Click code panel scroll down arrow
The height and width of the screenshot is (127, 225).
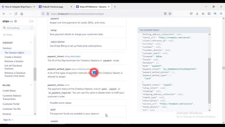(x=210, y=110)
